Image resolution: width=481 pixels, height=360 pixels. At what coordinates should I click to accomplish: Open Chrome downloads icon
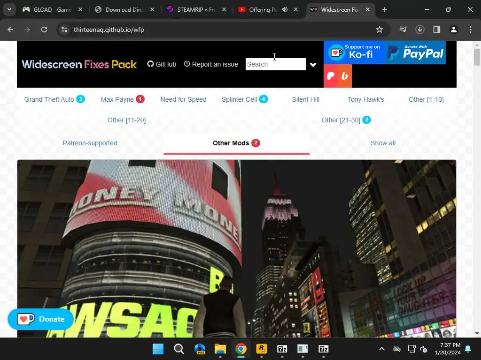(420, 30)
